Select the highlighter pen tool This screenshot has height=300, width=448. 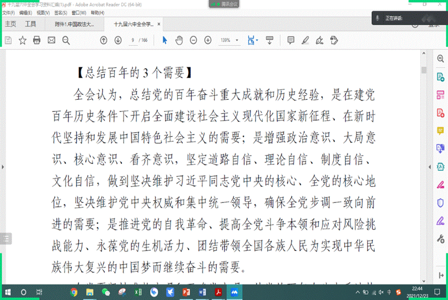coord(305,40)
